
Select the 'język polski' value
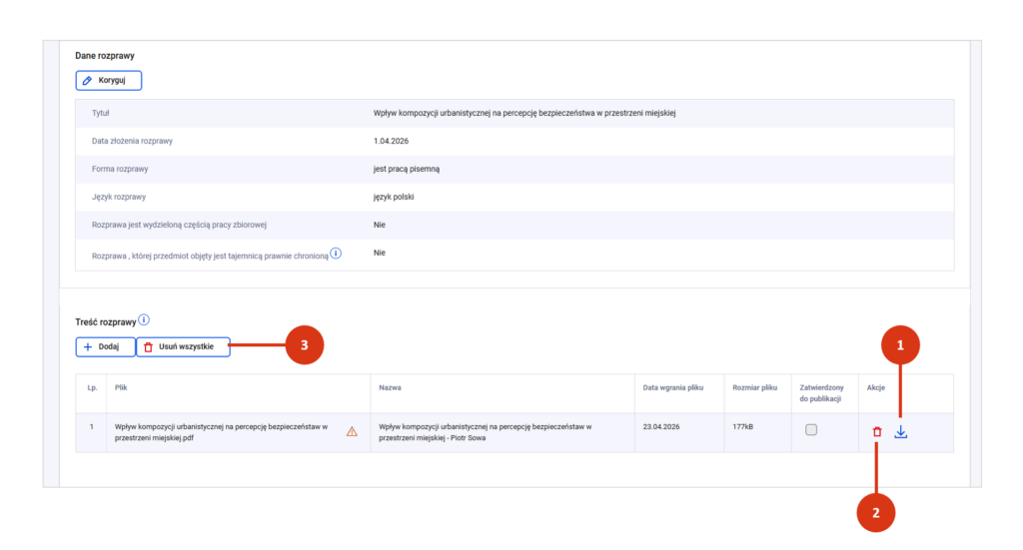pyautogui.click(x=395, y=197)
